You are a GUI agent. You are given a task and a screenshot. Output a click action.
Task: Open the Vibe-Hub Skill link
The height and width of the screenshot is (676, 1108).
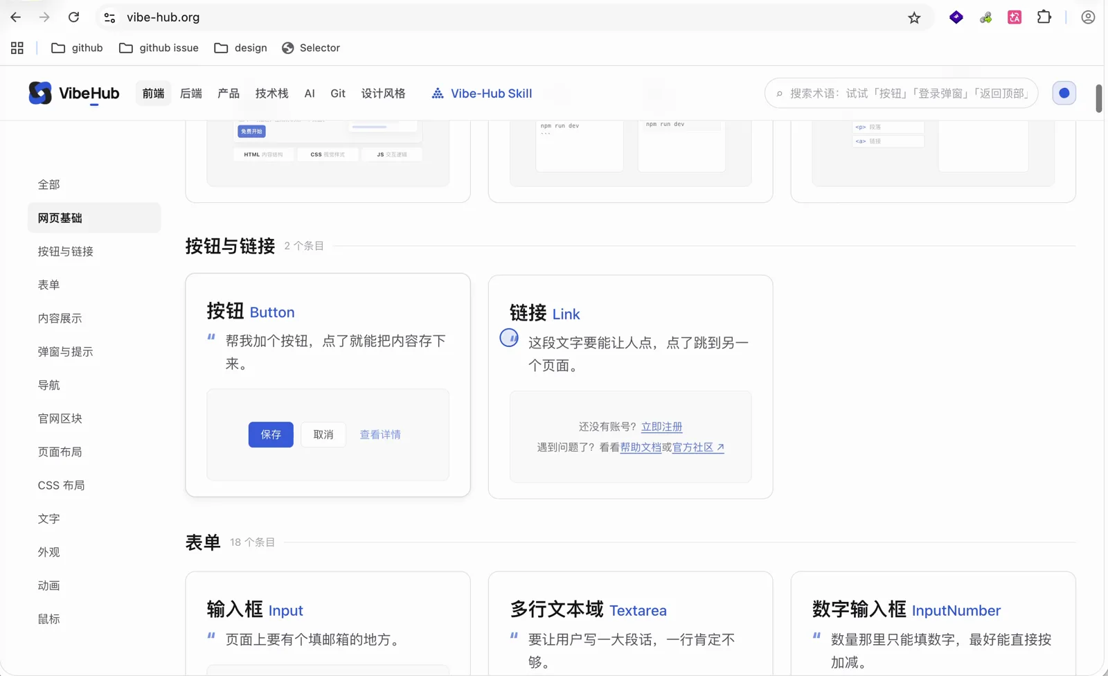482,93
